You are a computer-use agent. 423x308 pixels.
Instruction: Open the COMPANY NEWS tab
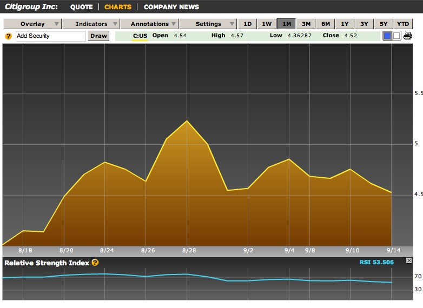(x=171, y=7)
